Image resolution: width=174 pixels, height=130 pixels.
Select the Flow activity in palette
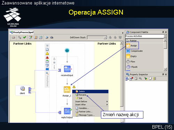[x=130, y=62]
